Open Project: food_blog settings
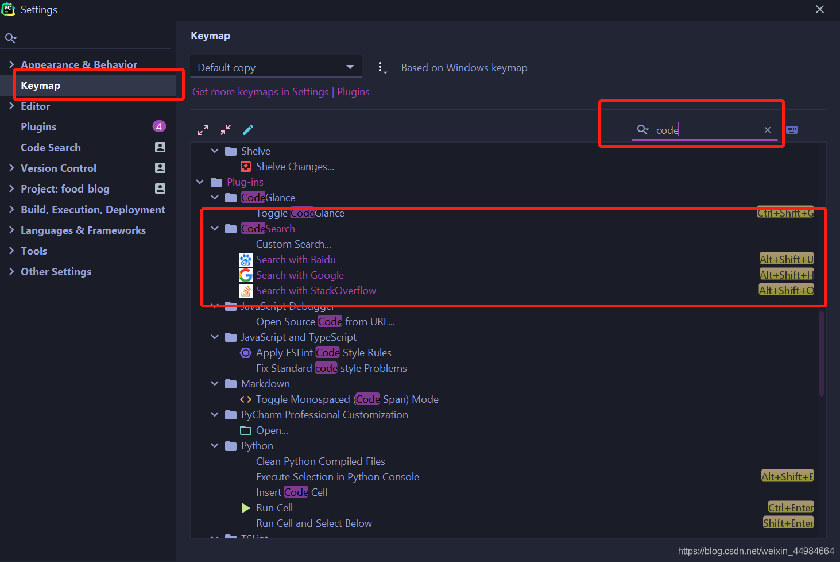The height and width of the screenshot is (562, 840). pos(65,188)
